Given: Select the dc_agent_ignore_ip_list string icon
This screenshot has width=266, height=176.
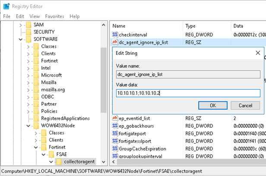Looking at the screenshot, I should [x=115, y=42].
